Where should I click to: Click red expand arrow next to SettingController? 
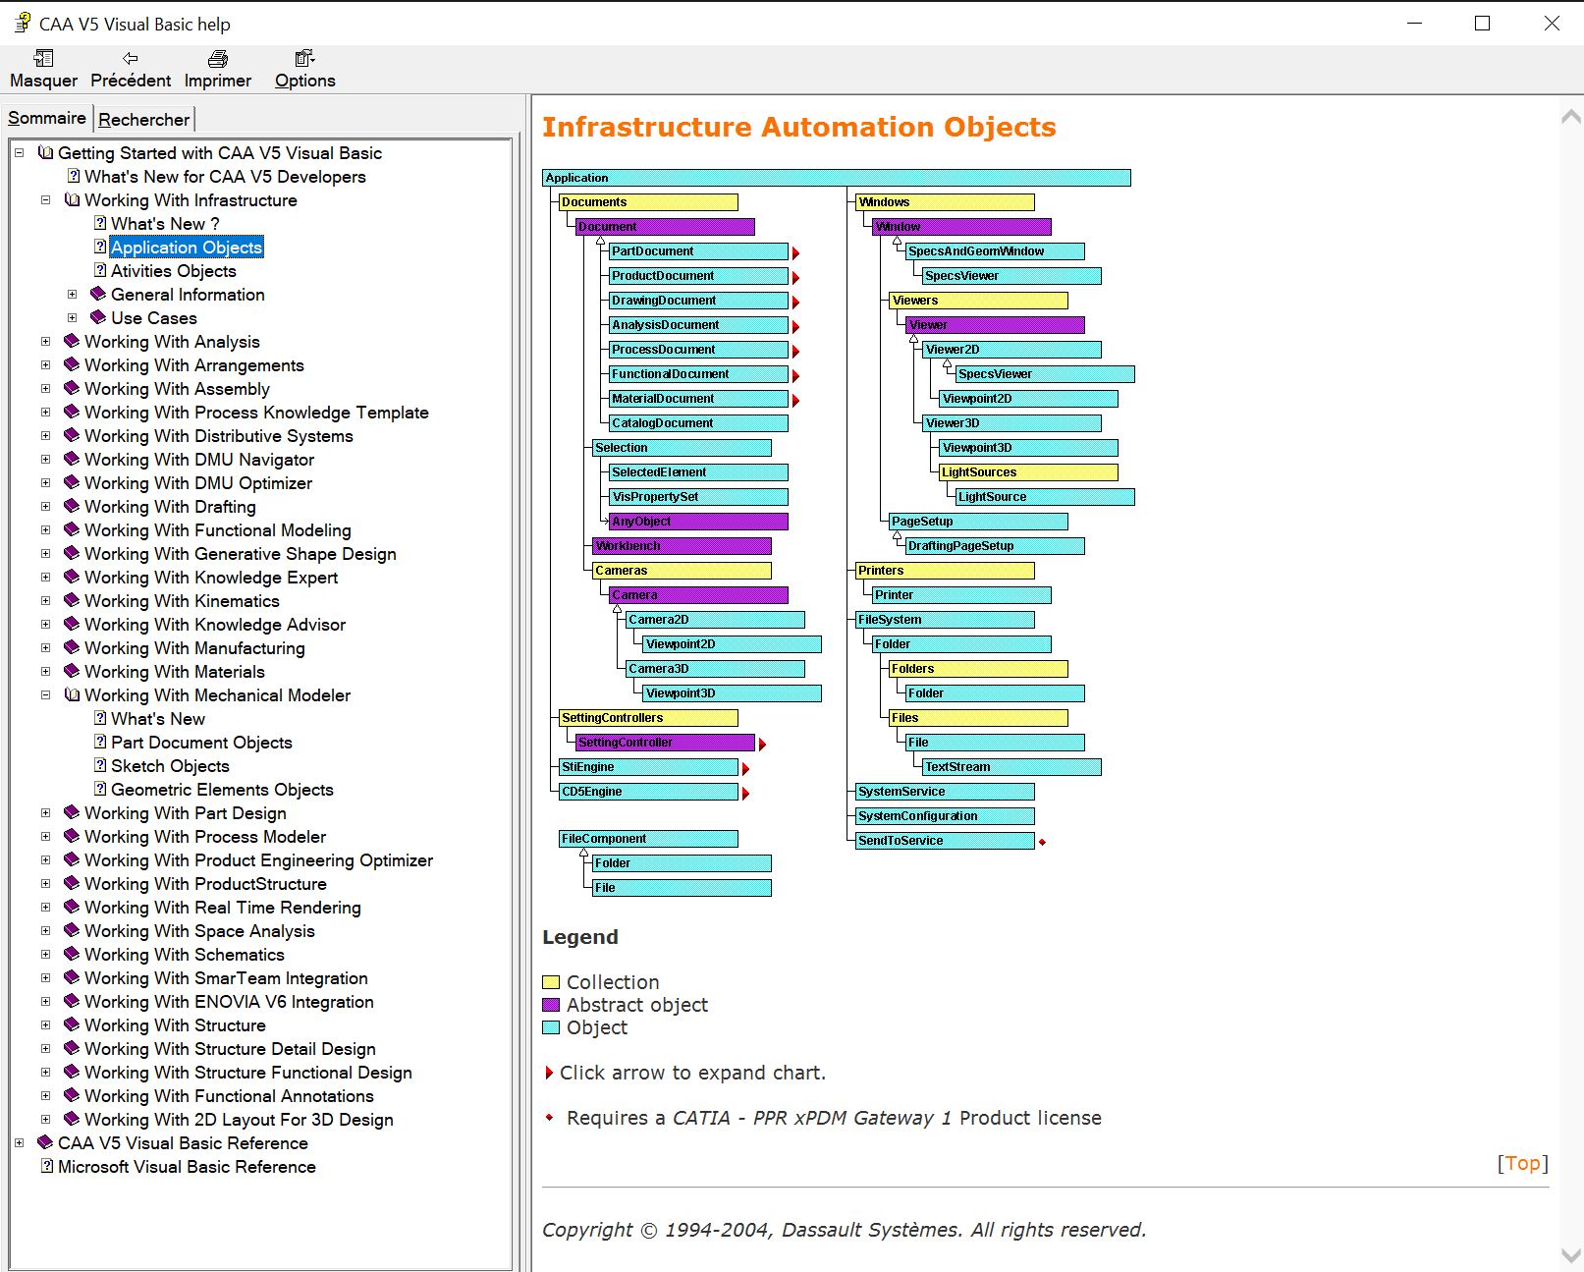tap(762, 745)
